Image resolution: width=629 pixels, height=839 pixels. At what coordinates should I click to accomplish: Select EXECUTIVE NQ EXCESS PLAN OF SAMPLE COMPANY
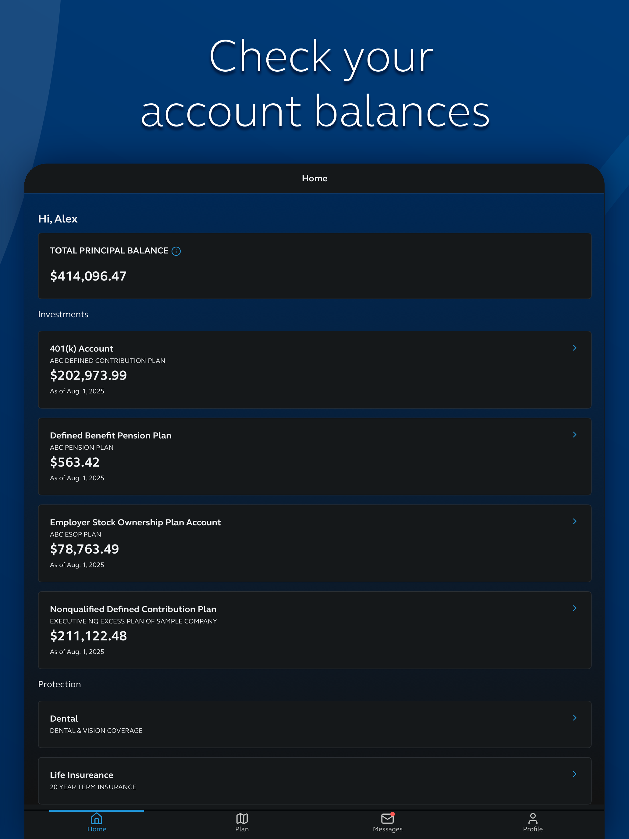(133, 621)
